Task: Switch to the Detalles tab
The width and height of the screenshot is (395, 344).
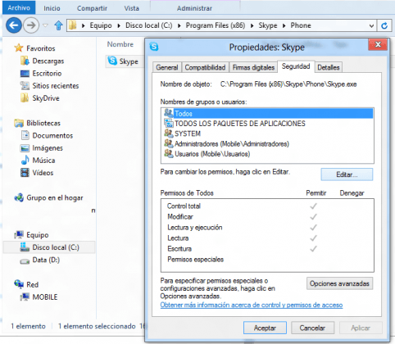Action: [328, 67]
